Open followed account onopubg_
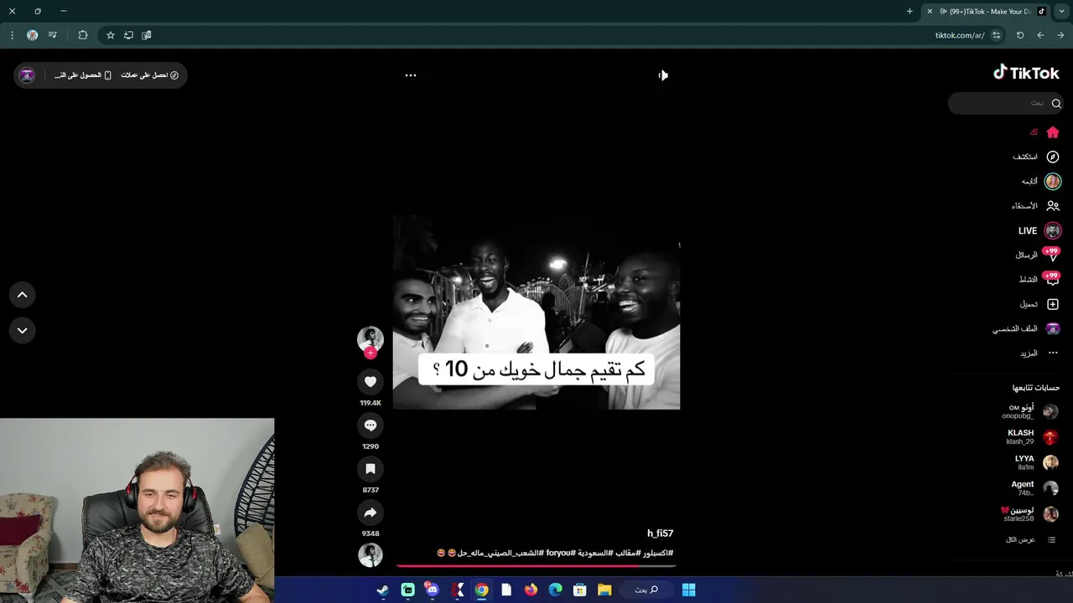This screenshot has width=1073, height=603. pos(1029,411)
